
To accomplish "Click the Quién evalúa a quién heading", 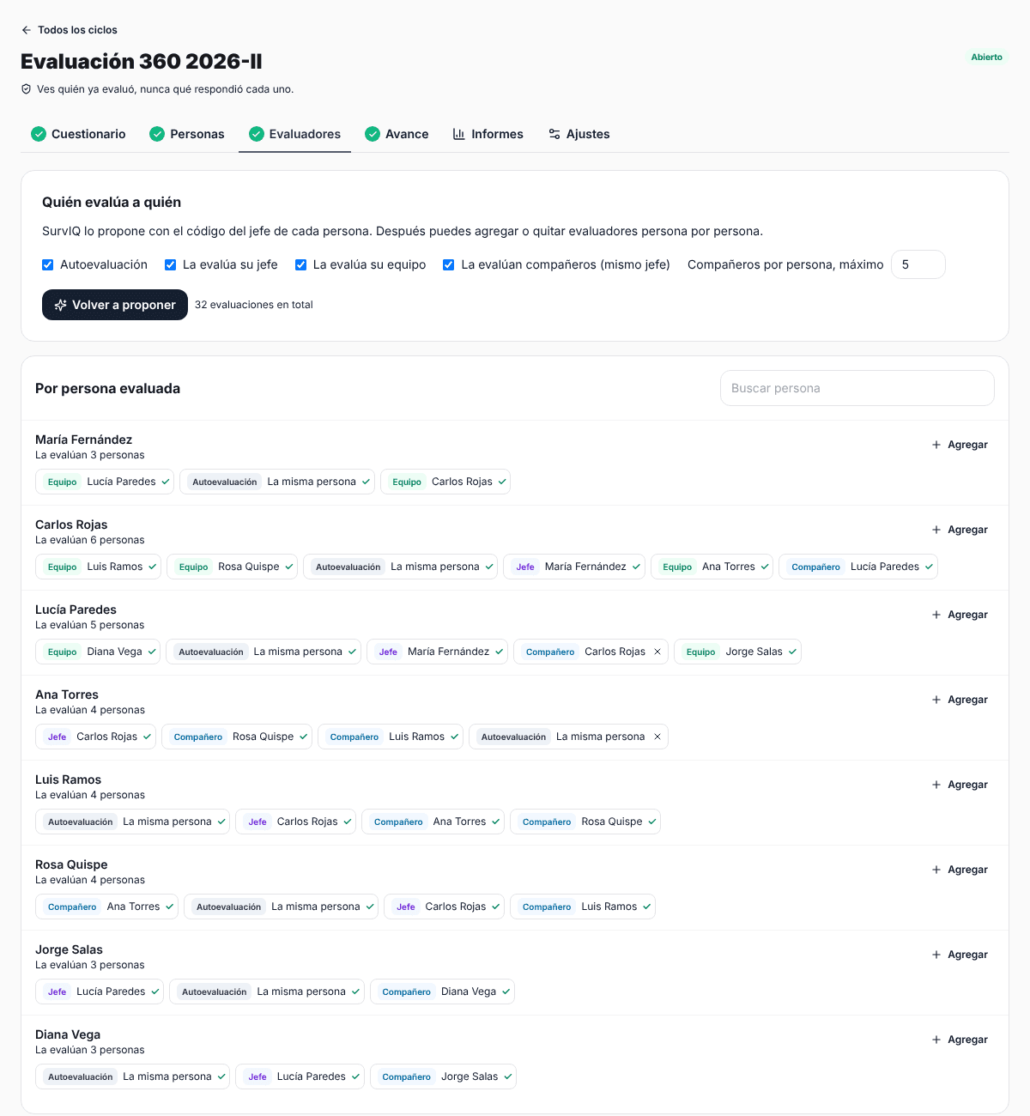I will 112,203.
